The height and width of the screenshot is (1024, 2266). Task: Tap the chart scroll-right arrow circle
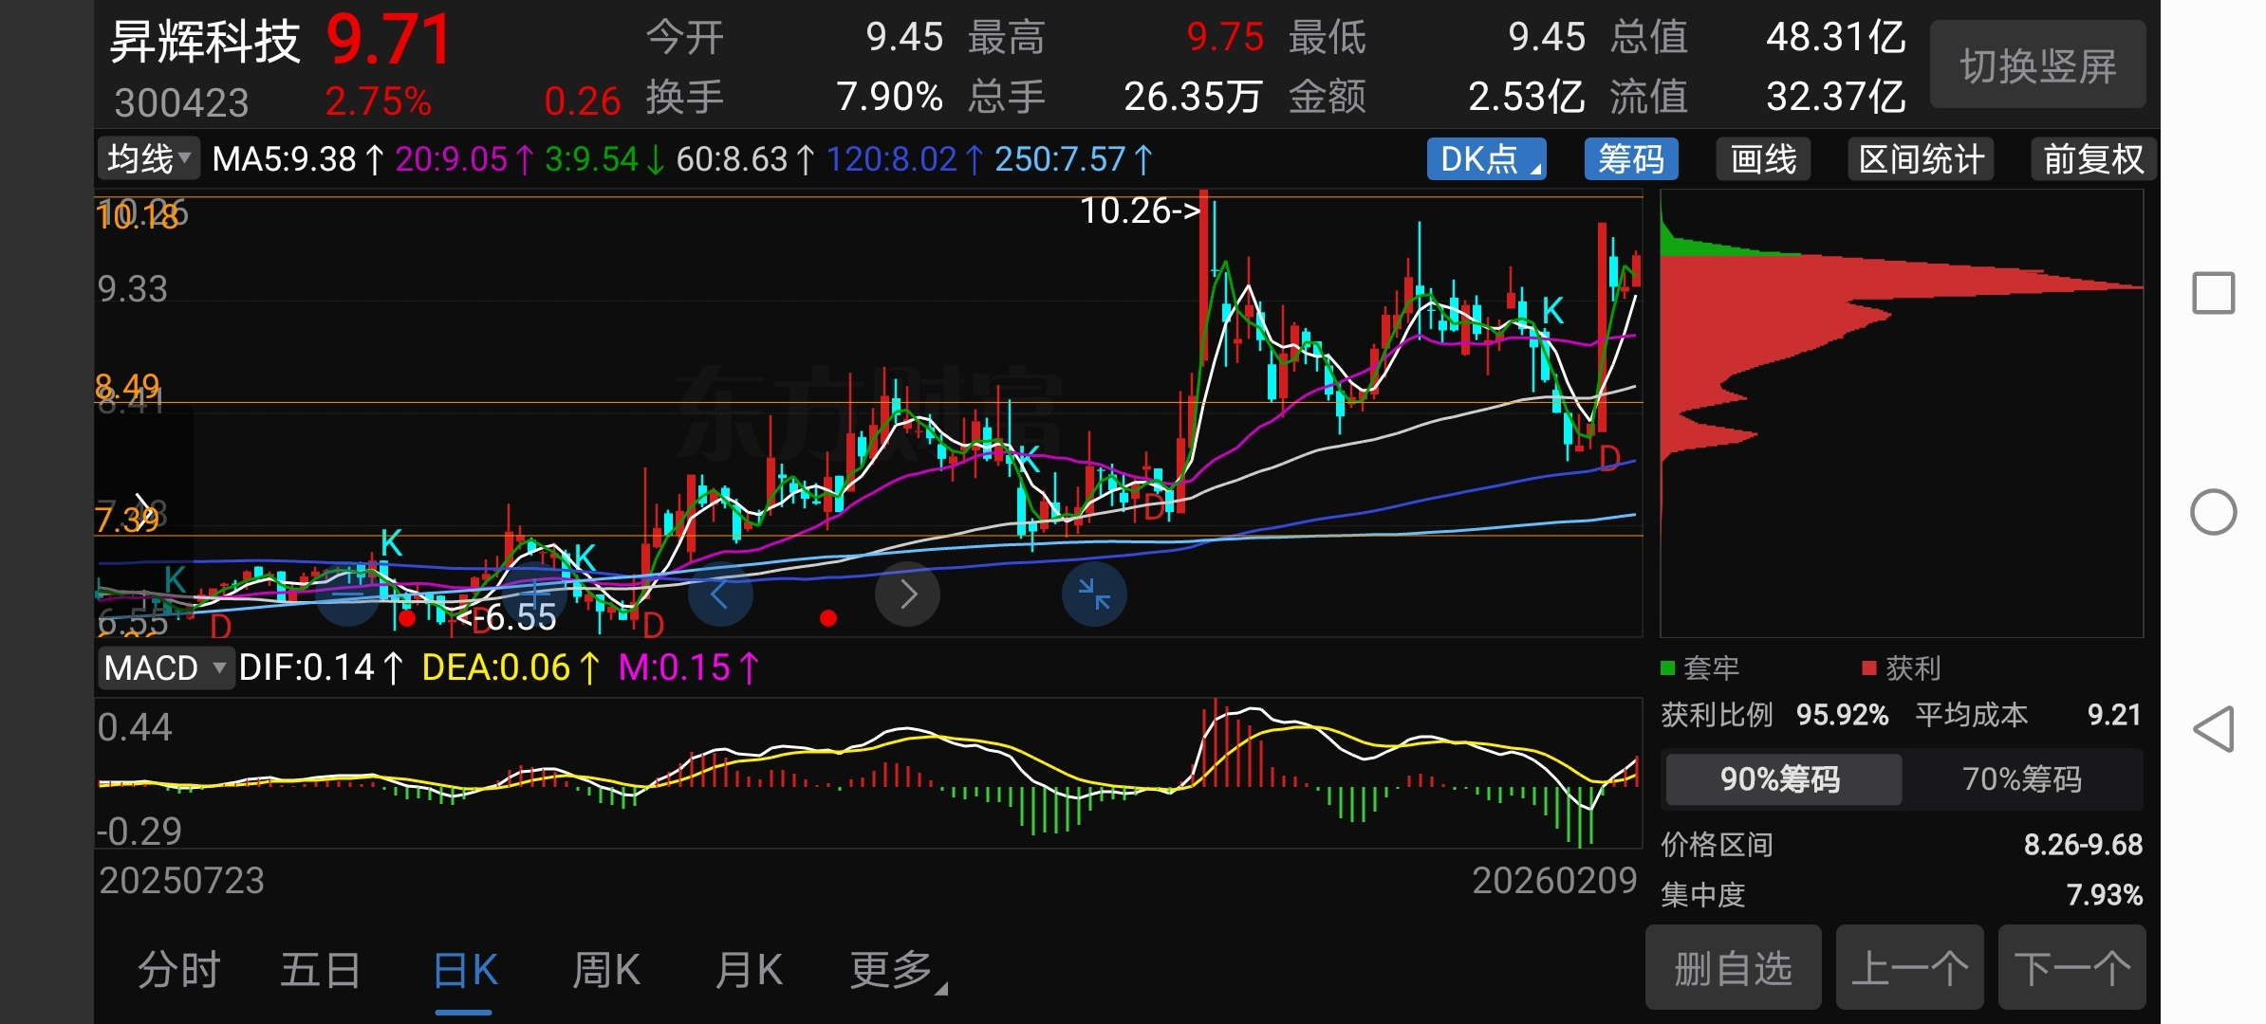click(907, 594)
